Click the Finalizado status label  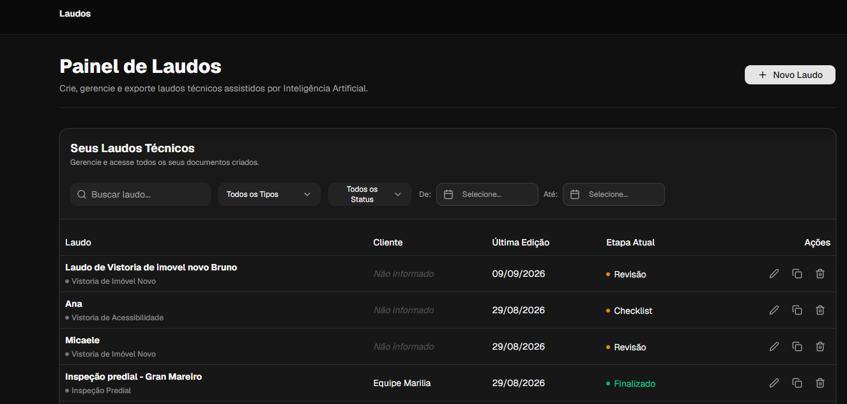coord(634,384)
